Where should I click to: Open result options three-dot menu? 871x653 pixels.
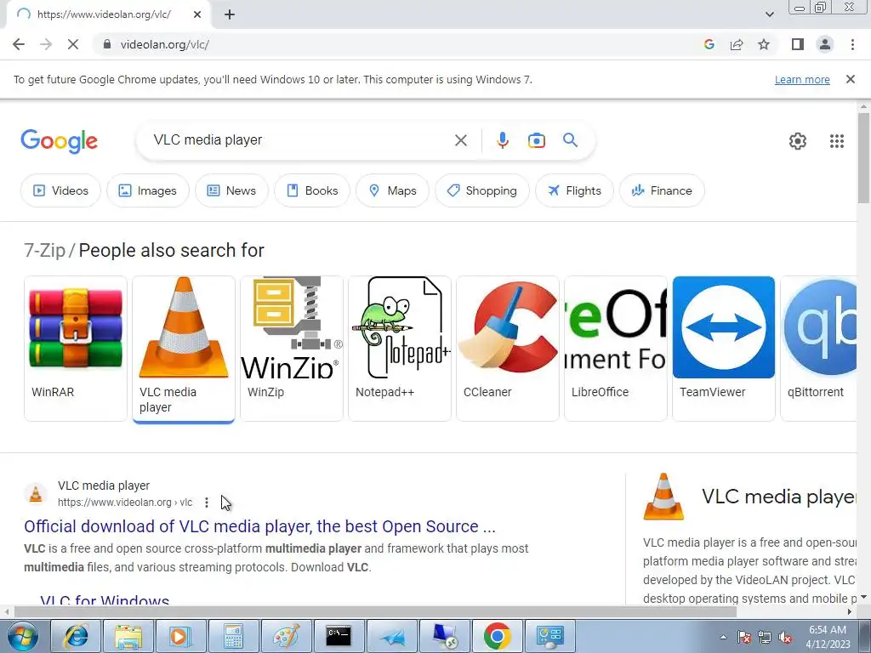207,503
